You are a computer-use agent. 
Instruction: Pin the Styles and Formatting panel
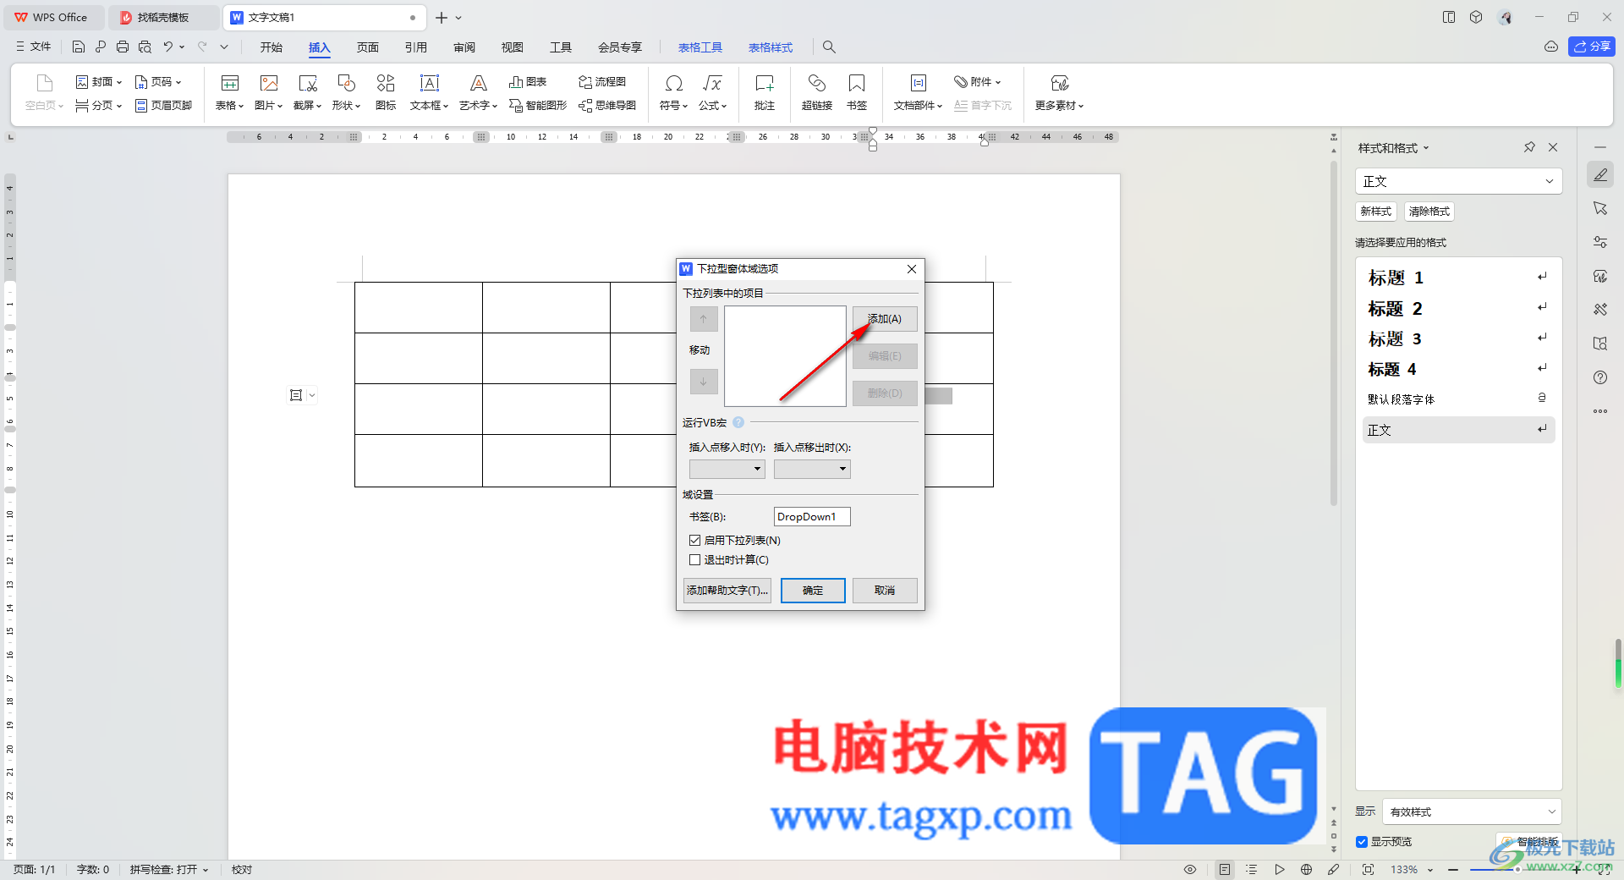click(x=1529, y=147)
